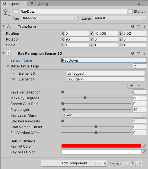Screen dimensions: 148x169
Task: Click the Ray Length slider handle
Action: (64, 109)
